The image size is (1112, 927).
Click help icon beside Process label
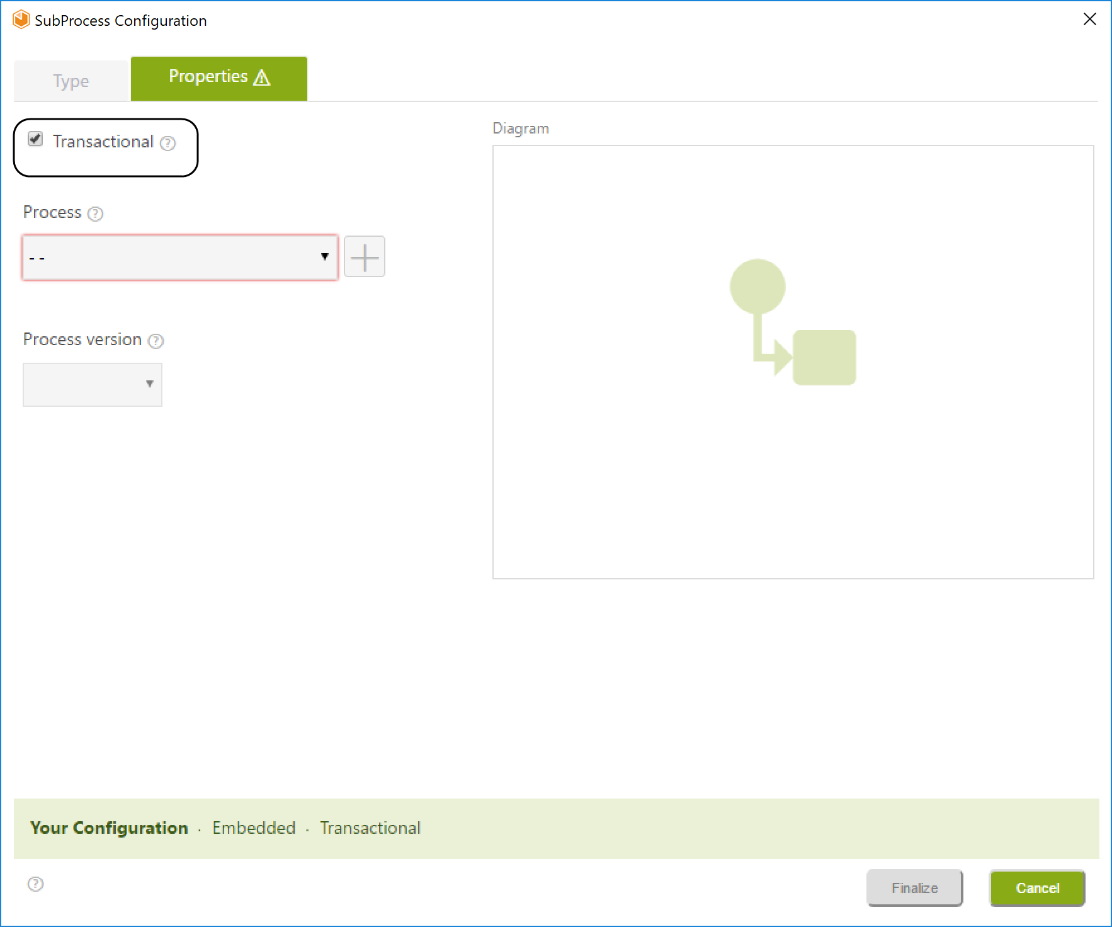click(x=95, y=214)
